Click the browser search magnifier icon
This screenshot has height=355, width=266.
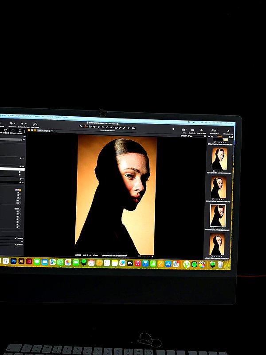tap(230, 137)
